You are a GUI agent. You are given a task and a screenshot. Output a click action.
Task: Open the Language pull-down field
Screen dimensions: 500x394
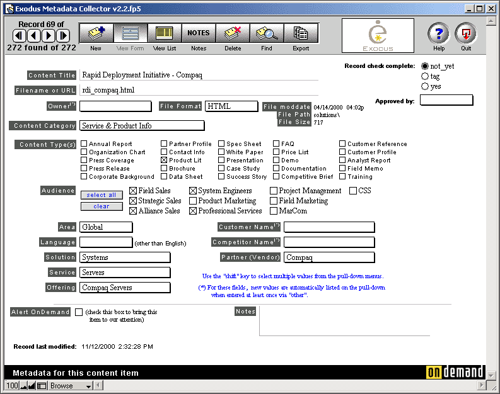tap(106, 242)
